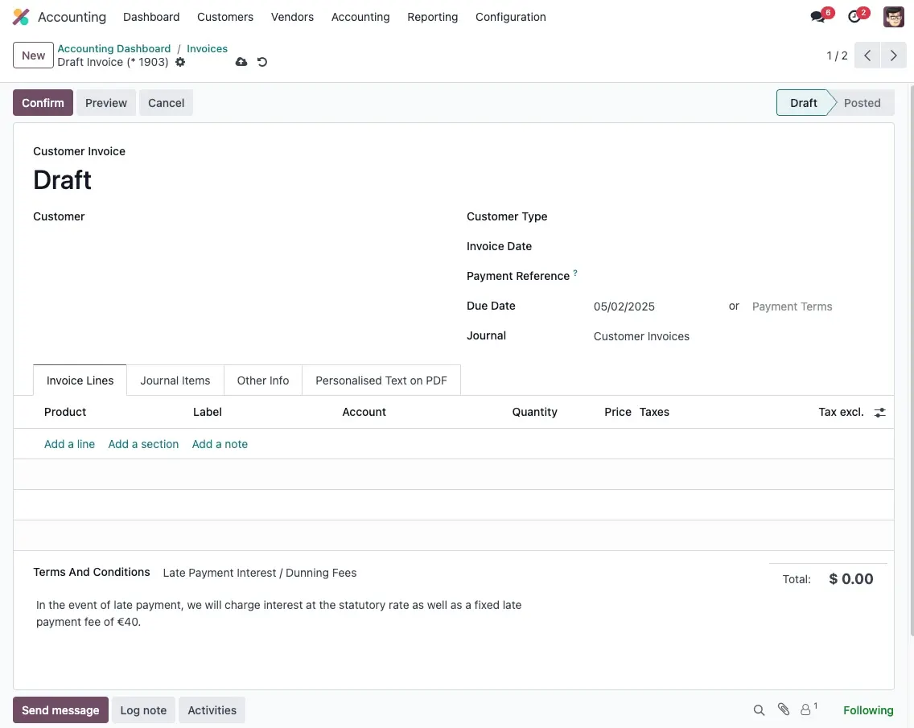Image resolution: width=914 pixels, height=728 pixels.
Task: Toggle the Following subscription button
Action: point(867,710)
